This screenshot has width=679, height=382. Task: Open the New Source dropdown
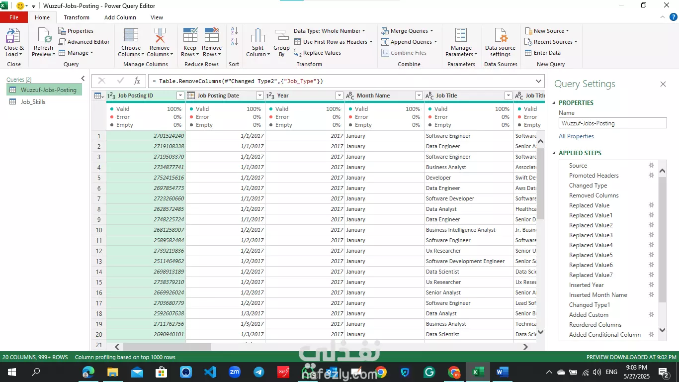click(x=547, y=31)
